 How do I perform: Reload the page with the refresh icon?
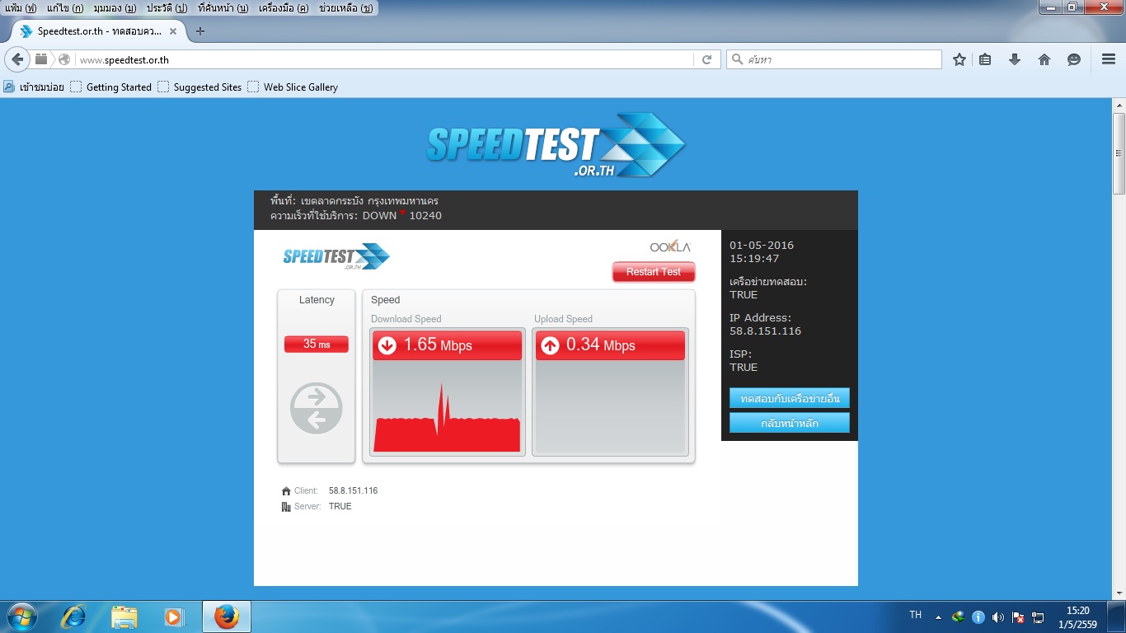tap(706, 59)
